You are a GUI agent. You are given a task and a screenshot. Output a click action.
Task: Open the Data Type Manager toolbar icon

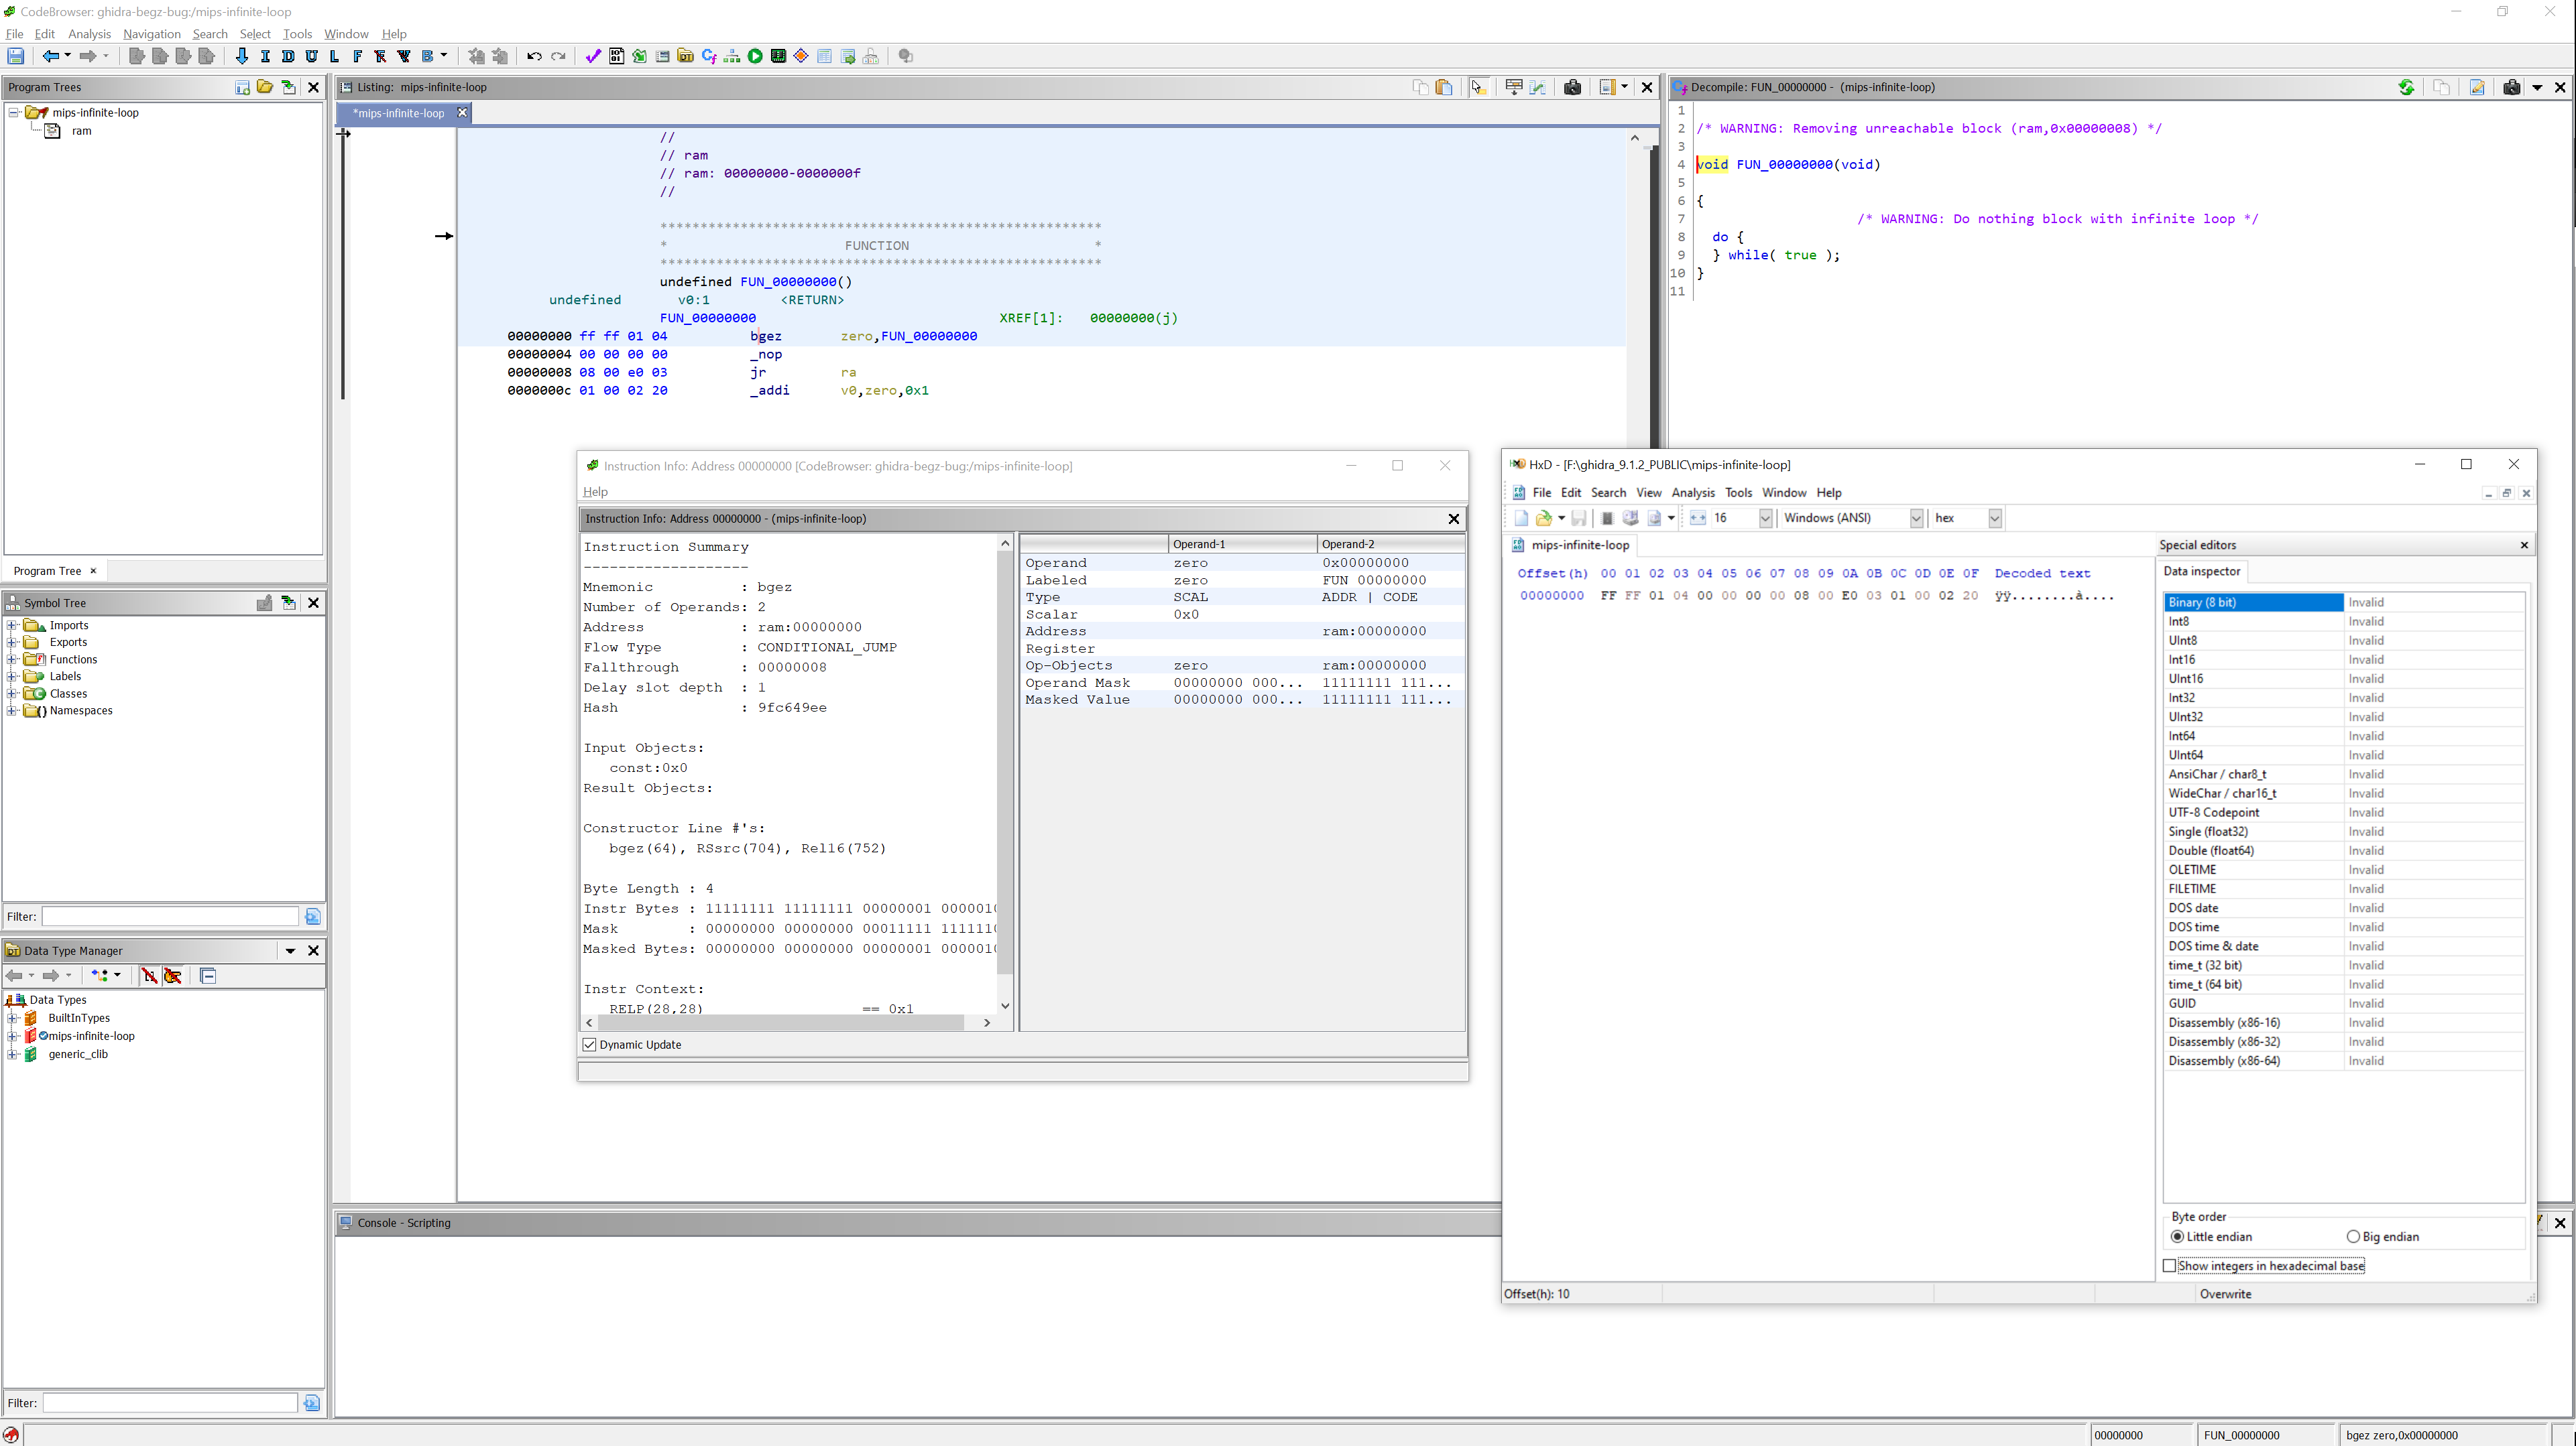pos(685,57)
